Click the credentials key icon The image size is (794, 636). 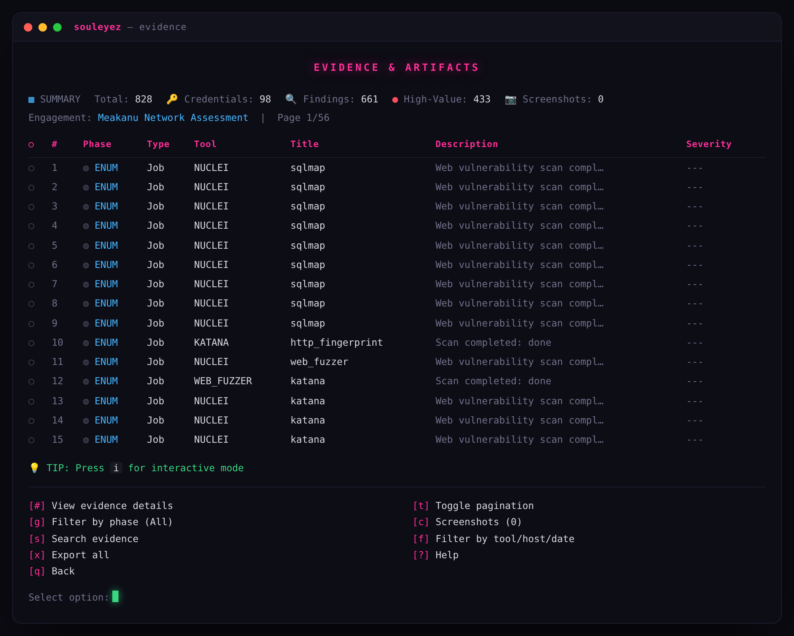172,99
